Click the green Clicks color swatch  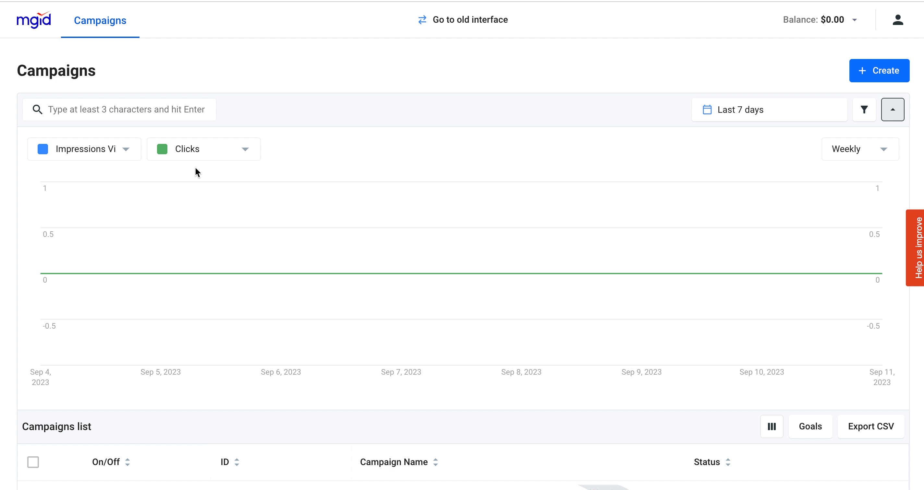[x=162, y=149]
